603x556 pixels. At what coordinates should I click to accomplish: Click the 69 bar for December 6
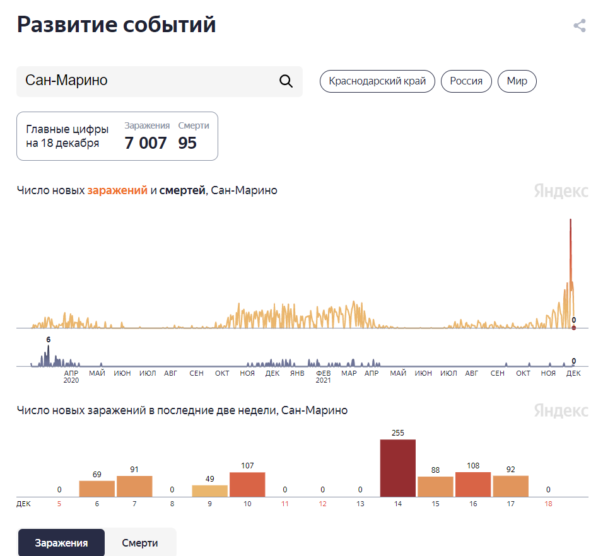coord(97,489)
